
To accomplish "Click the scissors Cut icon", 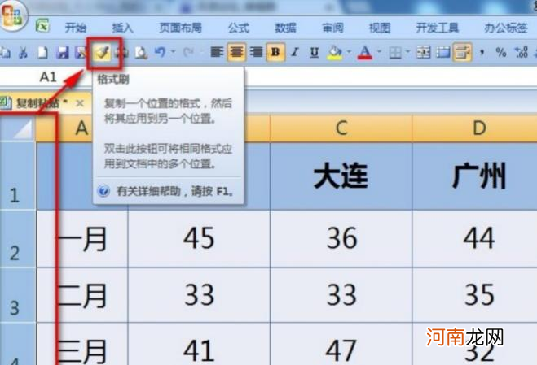I will point(23,52).
